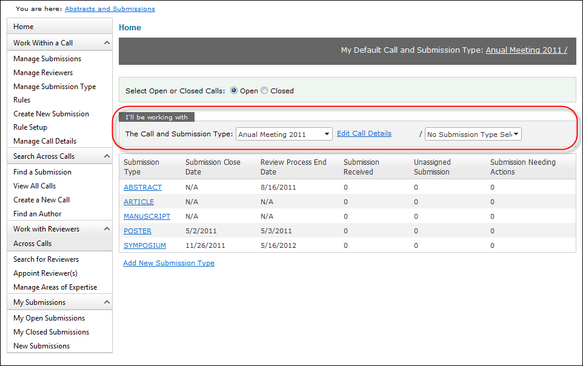Select Home in the left navigation
This screenshot has height=366, width=583.
[24, 27]
